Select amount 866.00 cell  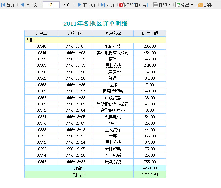pos(150,136)
